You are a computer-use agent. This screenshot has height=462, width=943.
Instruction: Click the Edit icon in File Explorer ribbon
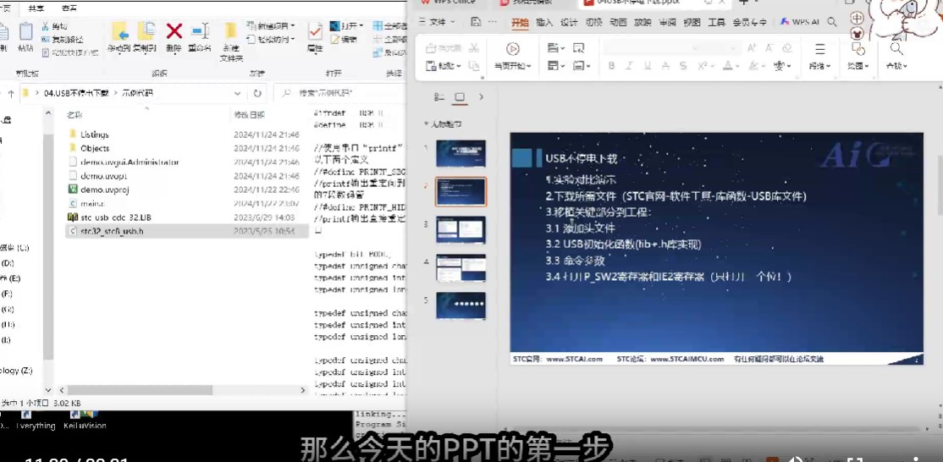343,40
